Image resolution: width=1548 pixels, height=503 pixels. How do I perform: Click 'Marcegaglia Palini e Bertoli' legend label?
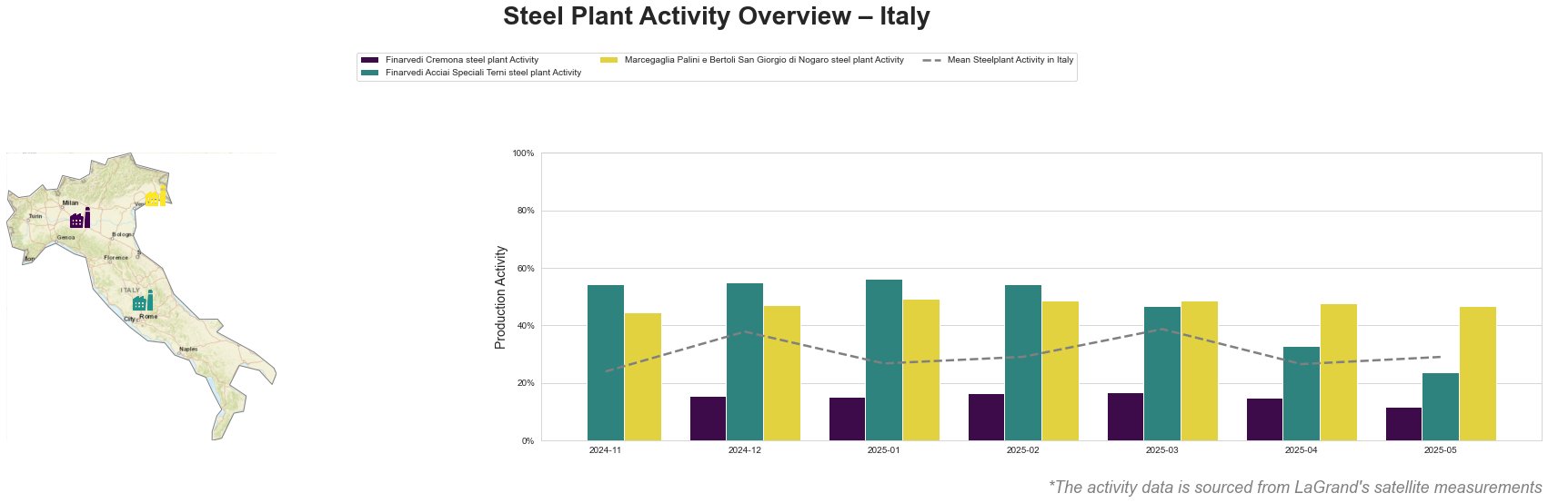pos(764,59)
